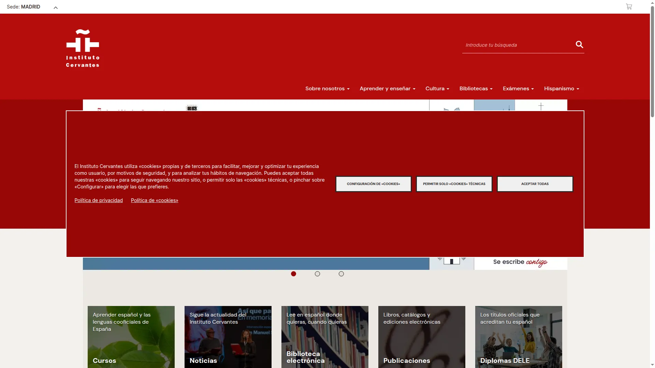The image size is (655, 368).
Task: Click Permitir solo «cookies» técnicas button
Action: coord(454,184)
